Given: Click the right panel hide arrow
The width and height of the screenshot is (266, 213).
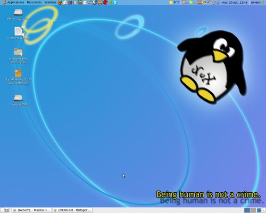Looking at the screenshot, I should point(264,210).
